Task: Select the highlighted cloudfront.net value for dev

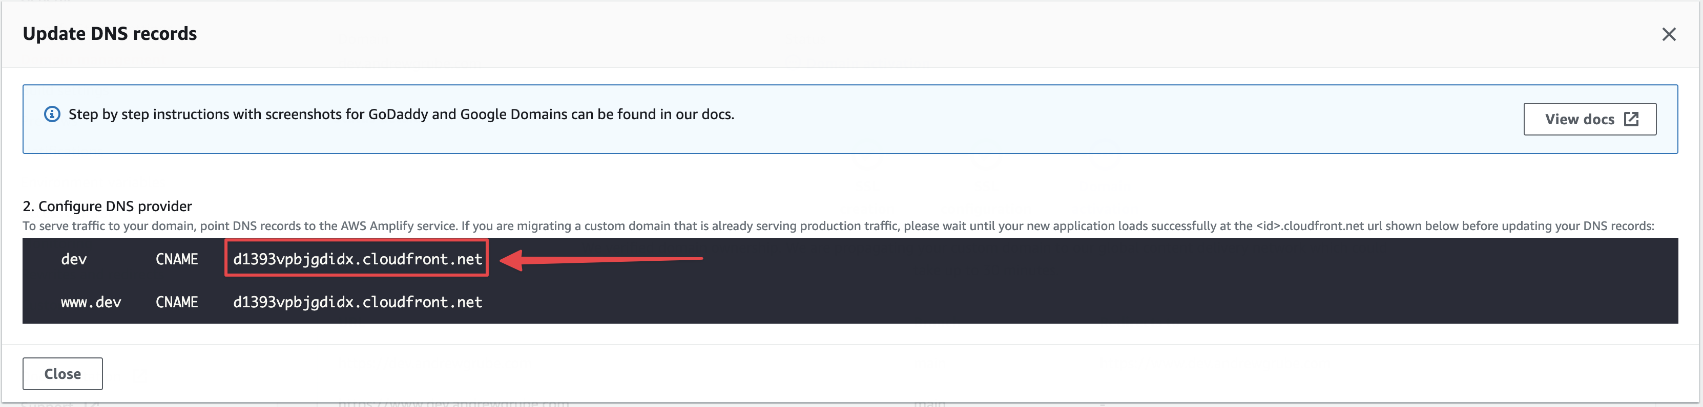Action: click(357, 259)
